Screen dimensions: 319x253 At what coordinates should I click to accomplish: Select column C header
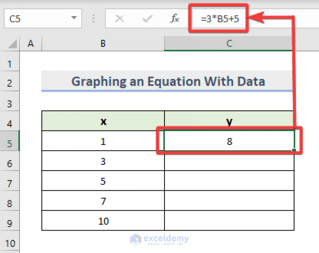pos(229,44)
